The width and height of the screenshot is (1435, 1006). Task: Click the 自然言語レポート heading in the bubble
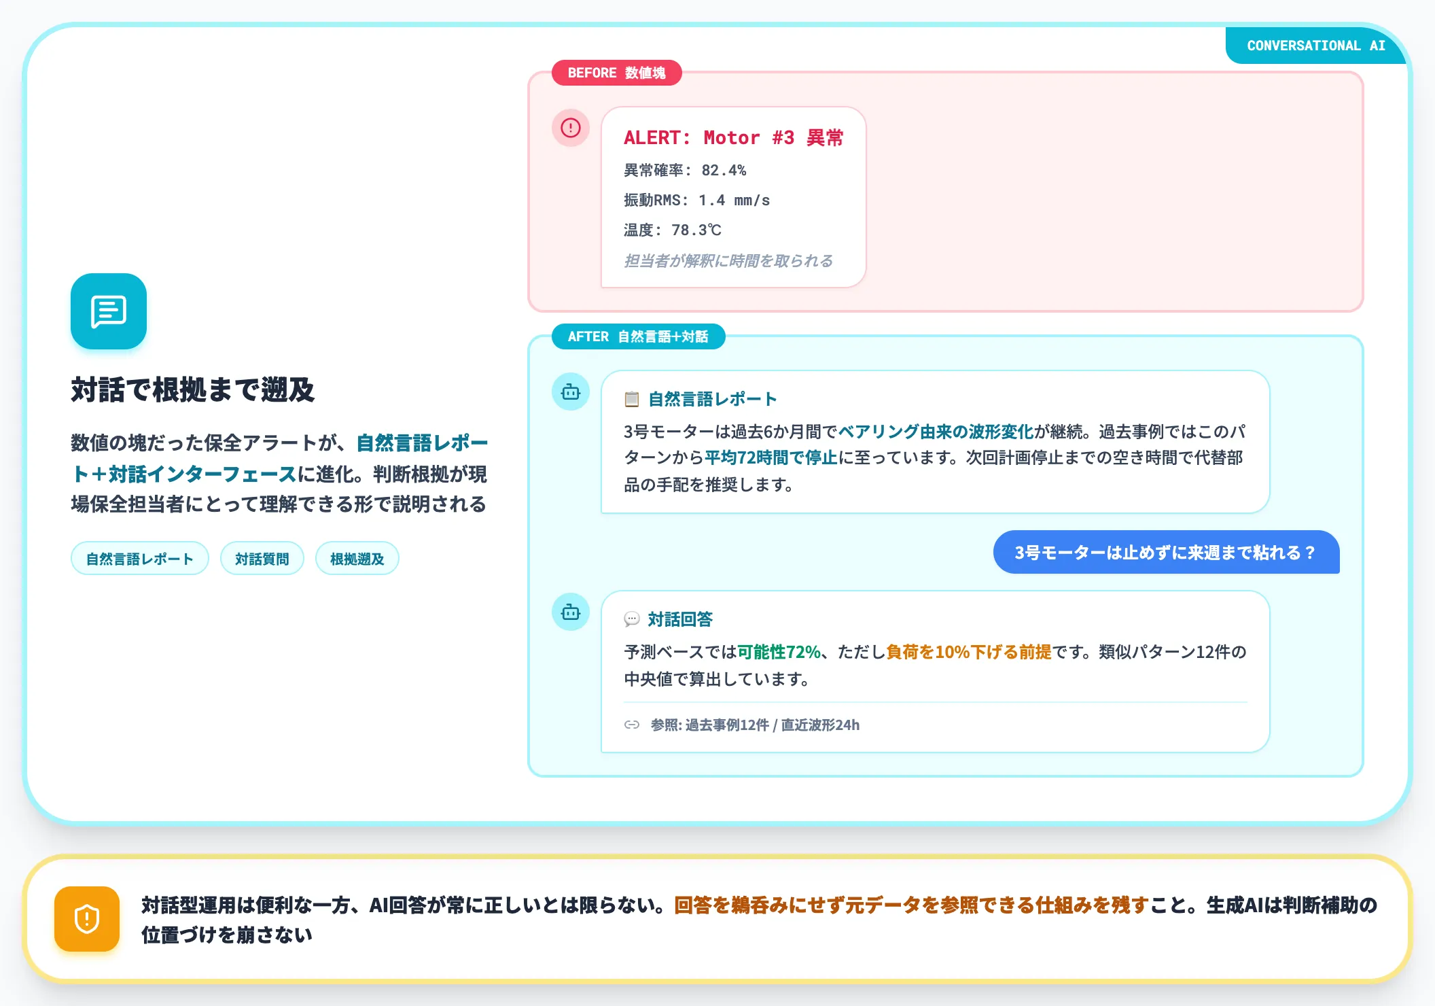coord(713,399)
